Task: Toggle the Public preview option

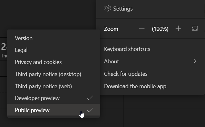Action: (32, 110)
